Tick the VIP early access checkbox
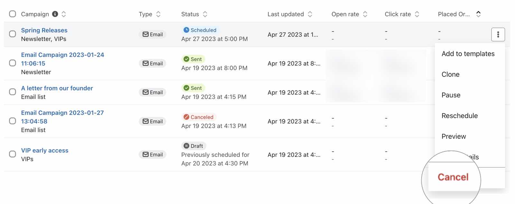515x204 pixels. point(13,154)
